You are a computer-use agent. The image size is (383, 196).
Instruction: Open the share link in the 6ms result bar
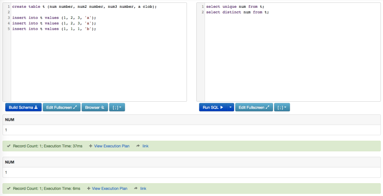coord(143,189)
